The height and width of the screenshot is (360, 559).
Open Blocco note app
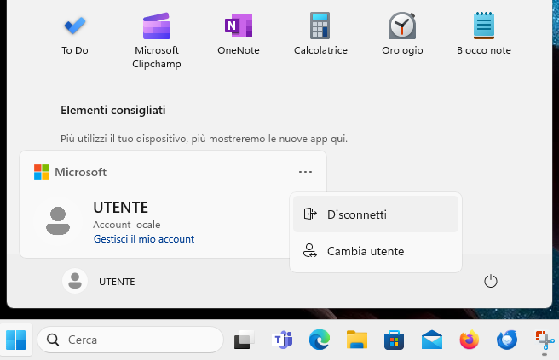(x=484, y=34)
